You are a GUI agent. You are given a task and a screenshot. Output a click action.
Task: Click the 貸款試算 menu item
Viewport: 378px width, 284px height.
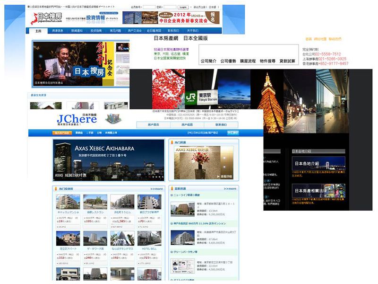[x=287, y=61]
